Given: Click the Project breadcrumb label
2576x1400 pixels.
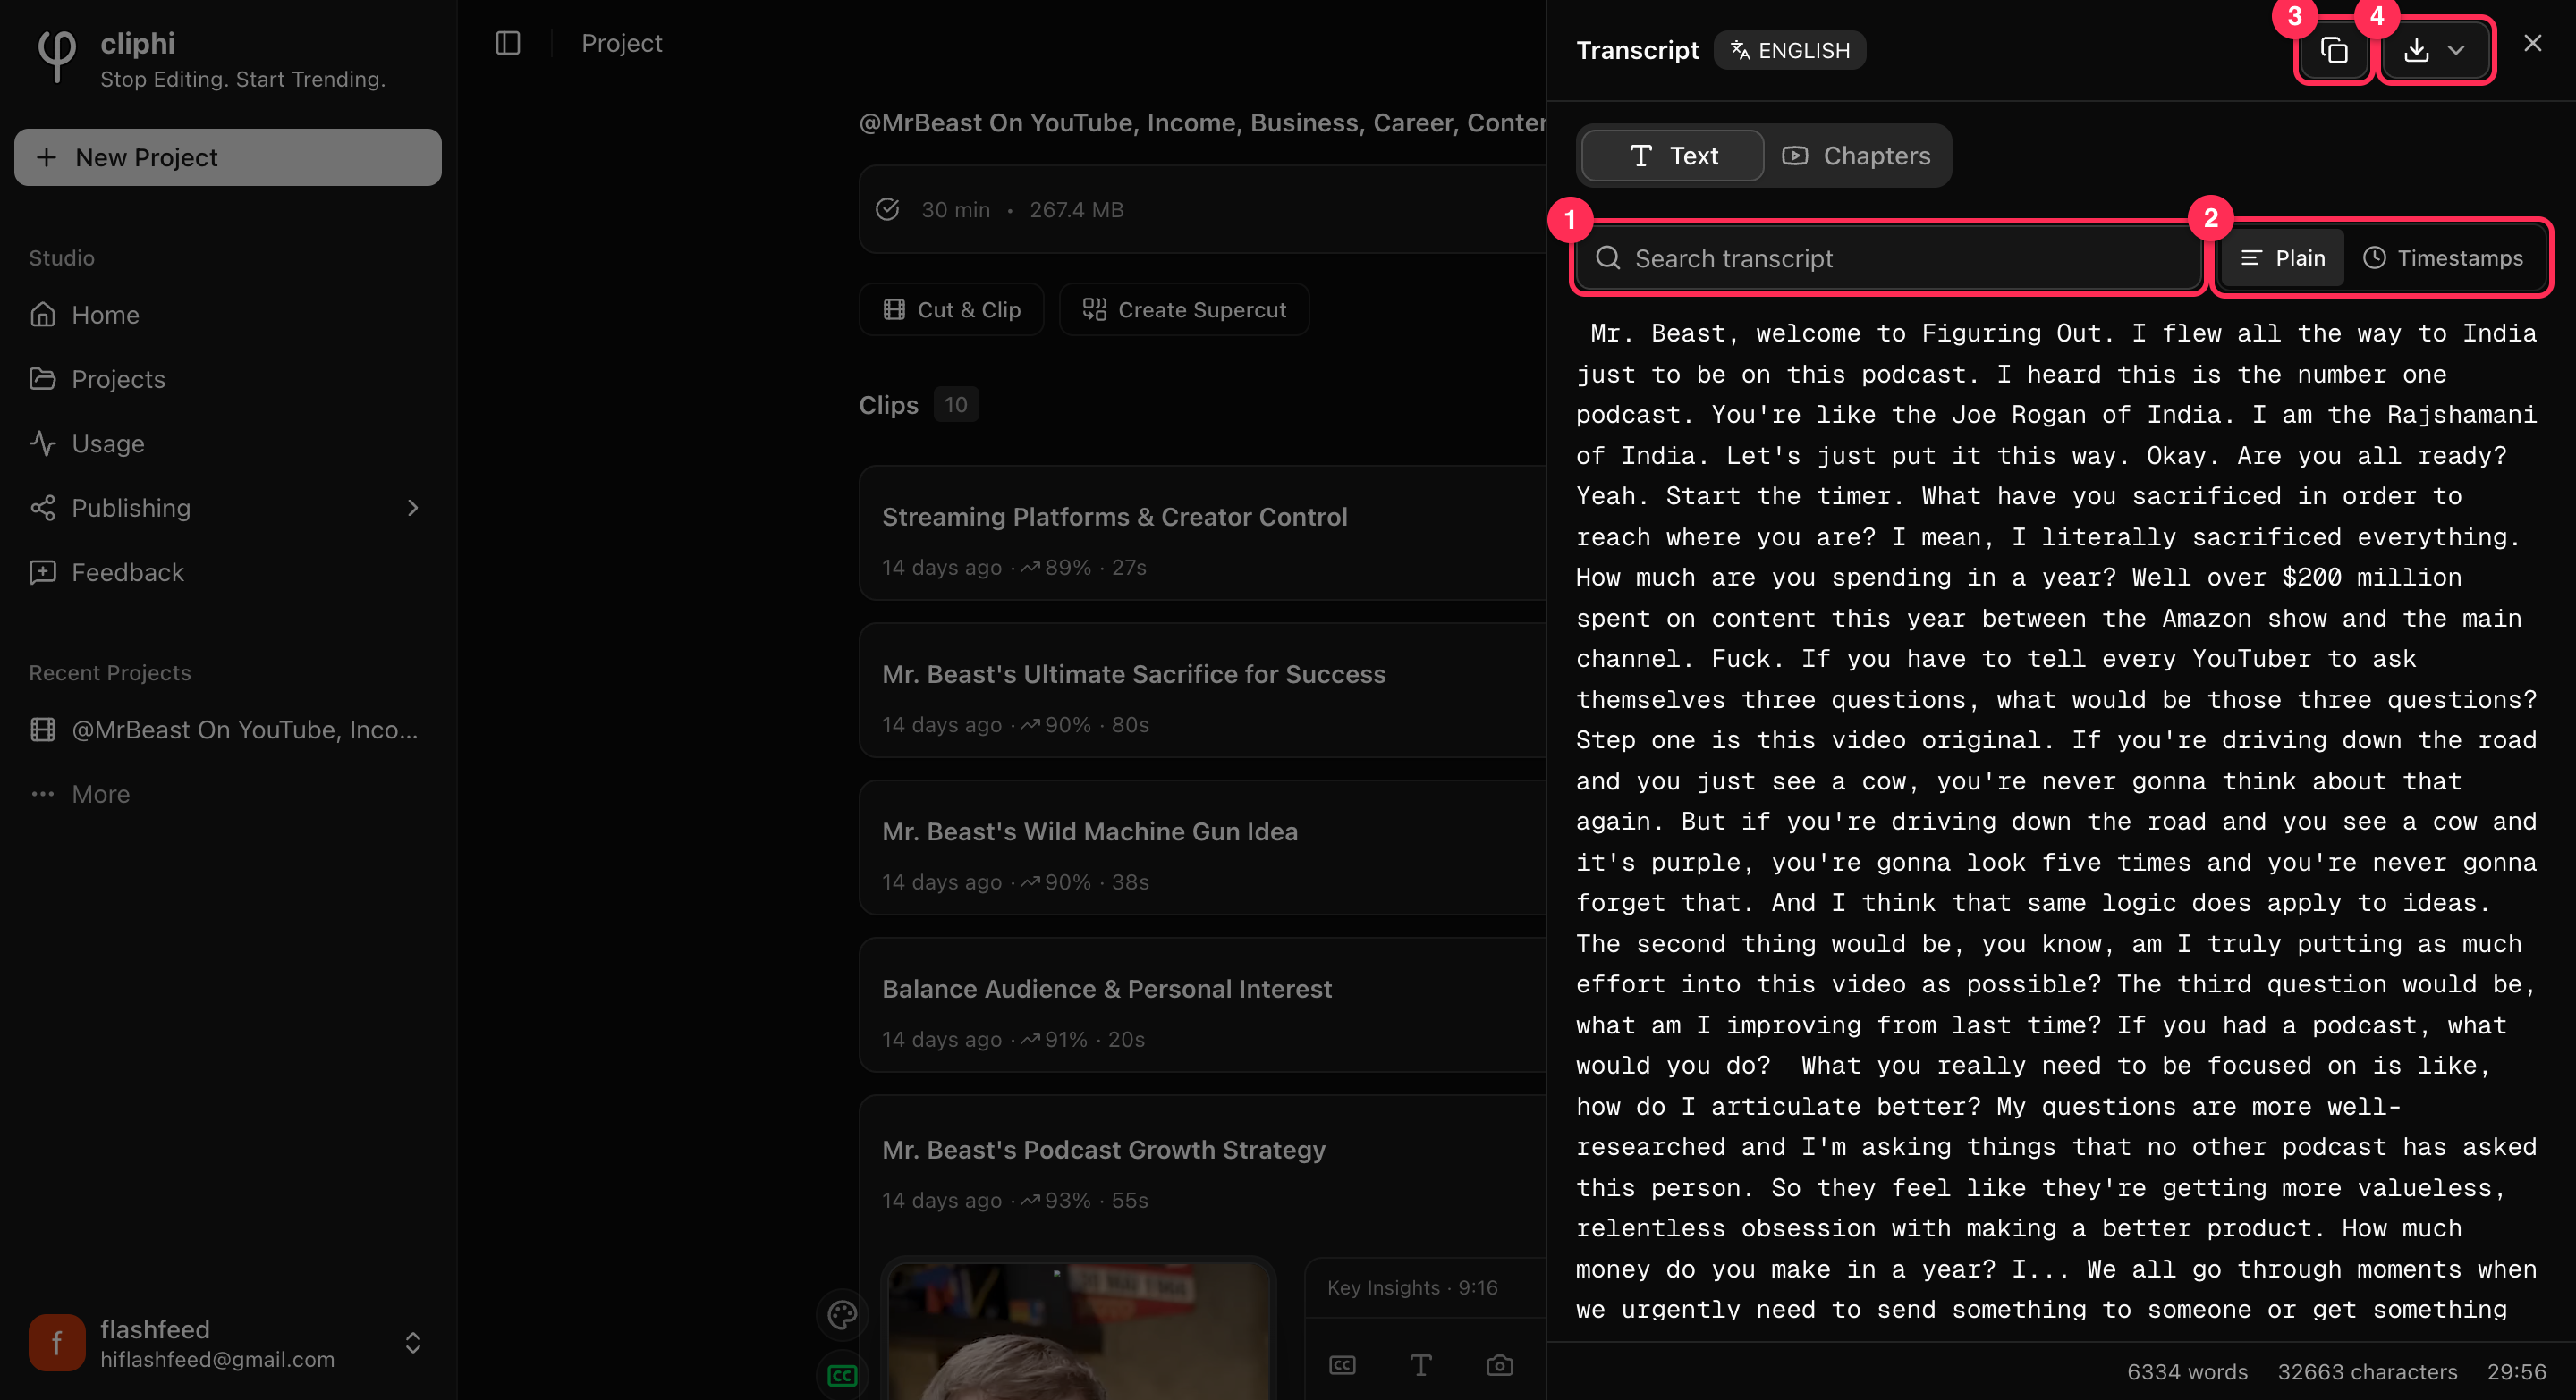Looking at the screenshot, I should tap(621, 43).
